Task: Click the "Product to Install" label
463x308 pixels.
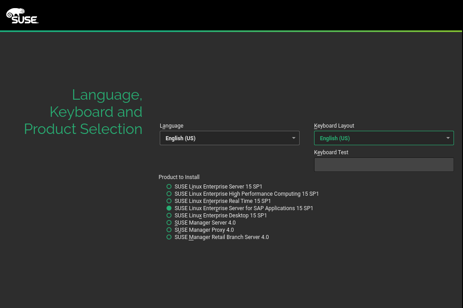Action: (179, 177)
